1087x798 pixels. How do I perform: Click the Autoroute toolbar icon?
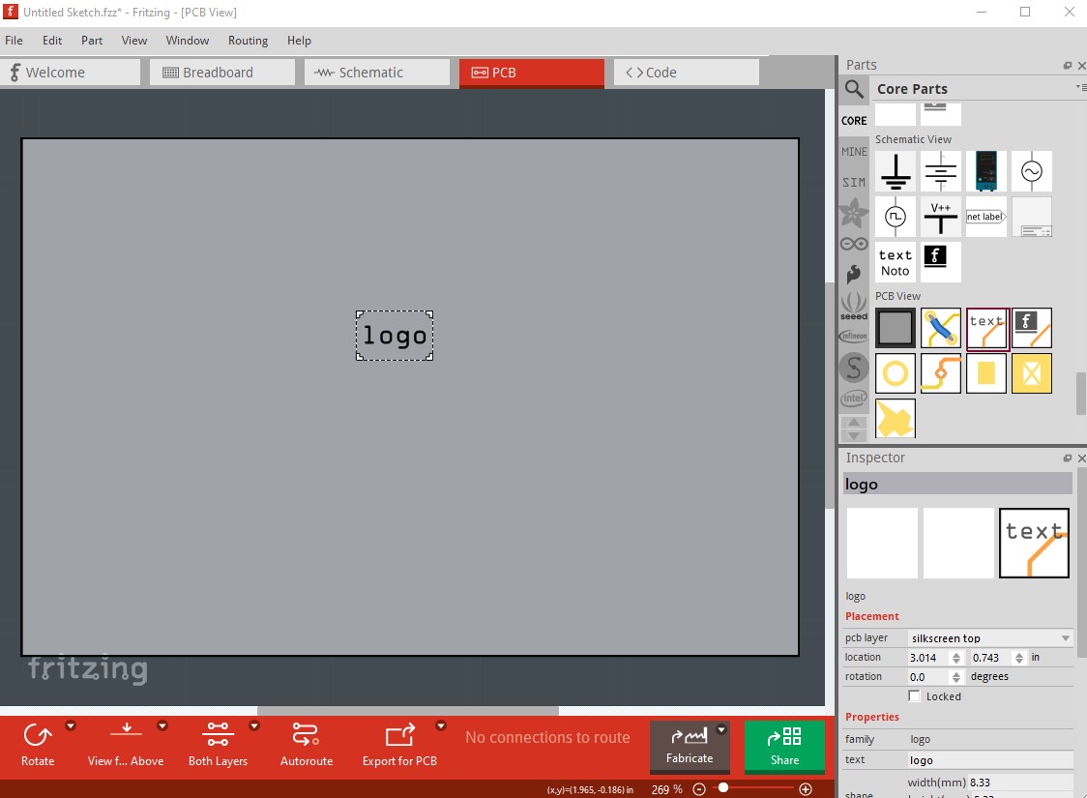coord(306,736)
